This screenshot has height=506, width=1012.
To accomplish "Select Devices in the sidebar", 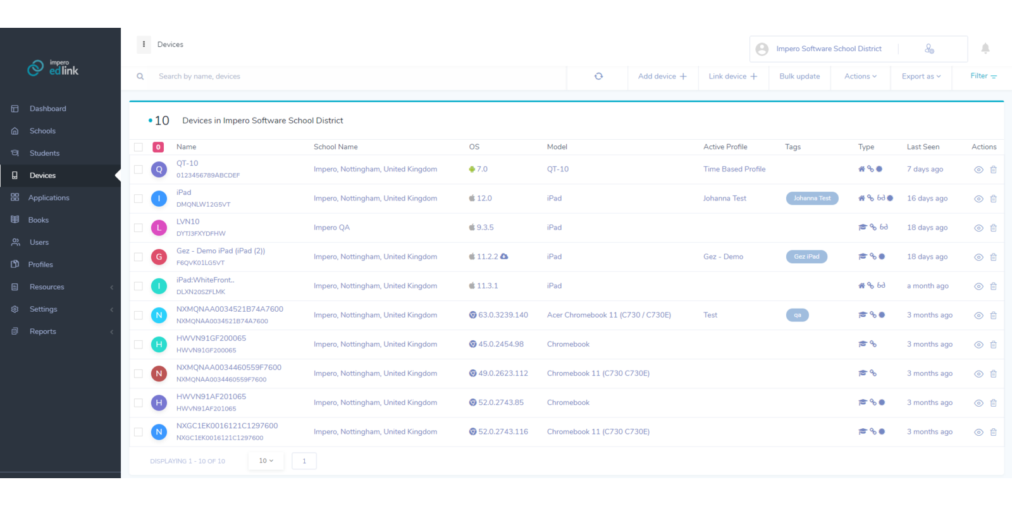I will tap(42, 175).
